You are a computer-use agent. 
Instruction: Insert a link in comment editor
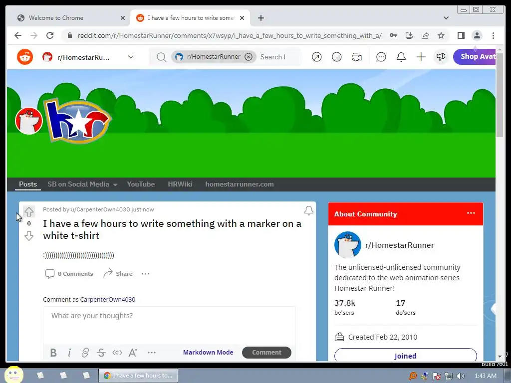click(x=85, y=353)
